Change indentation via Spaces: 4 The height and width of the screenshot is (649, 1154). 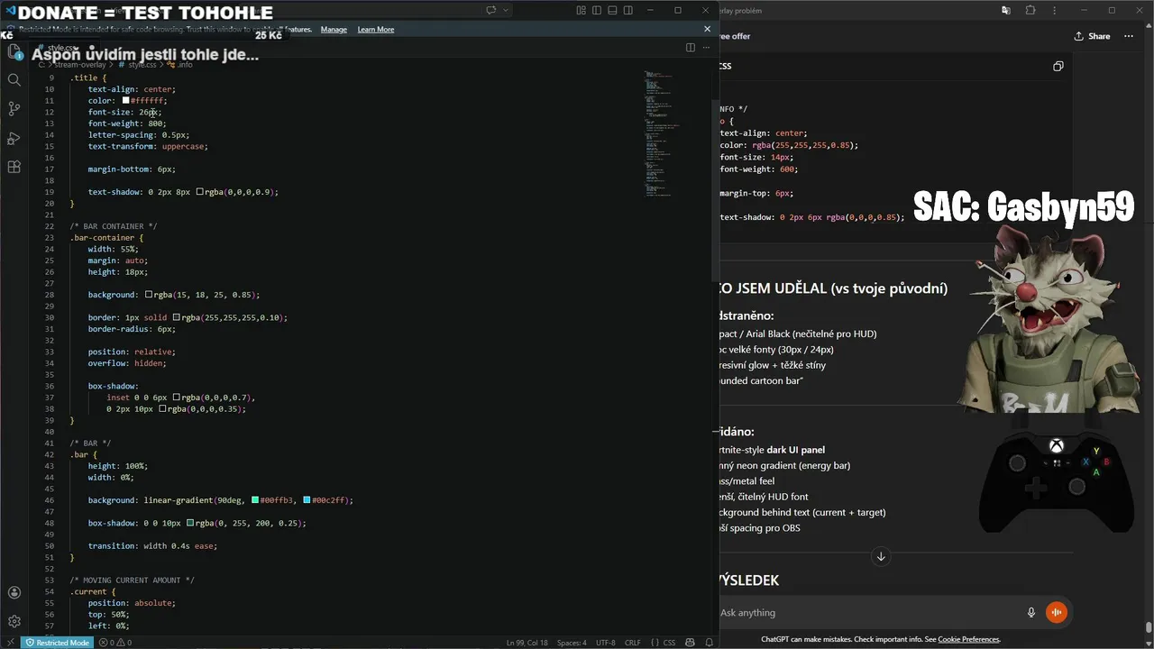[x=572, y=643]
